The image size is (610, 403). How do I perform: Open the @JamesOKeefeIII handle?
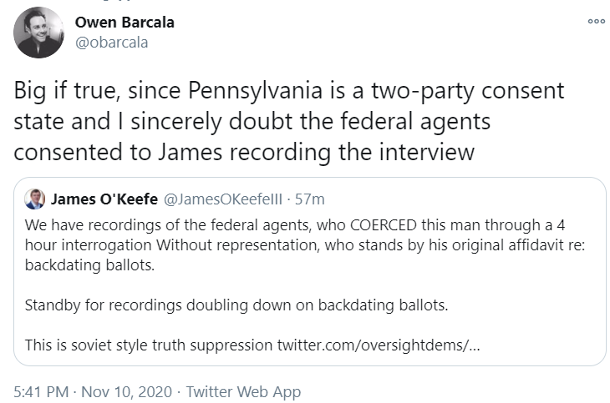(x=224, y=199)
